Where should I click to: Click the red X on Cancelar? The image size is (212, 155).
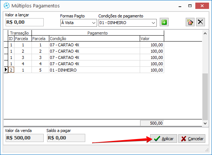tap(183, 139)
